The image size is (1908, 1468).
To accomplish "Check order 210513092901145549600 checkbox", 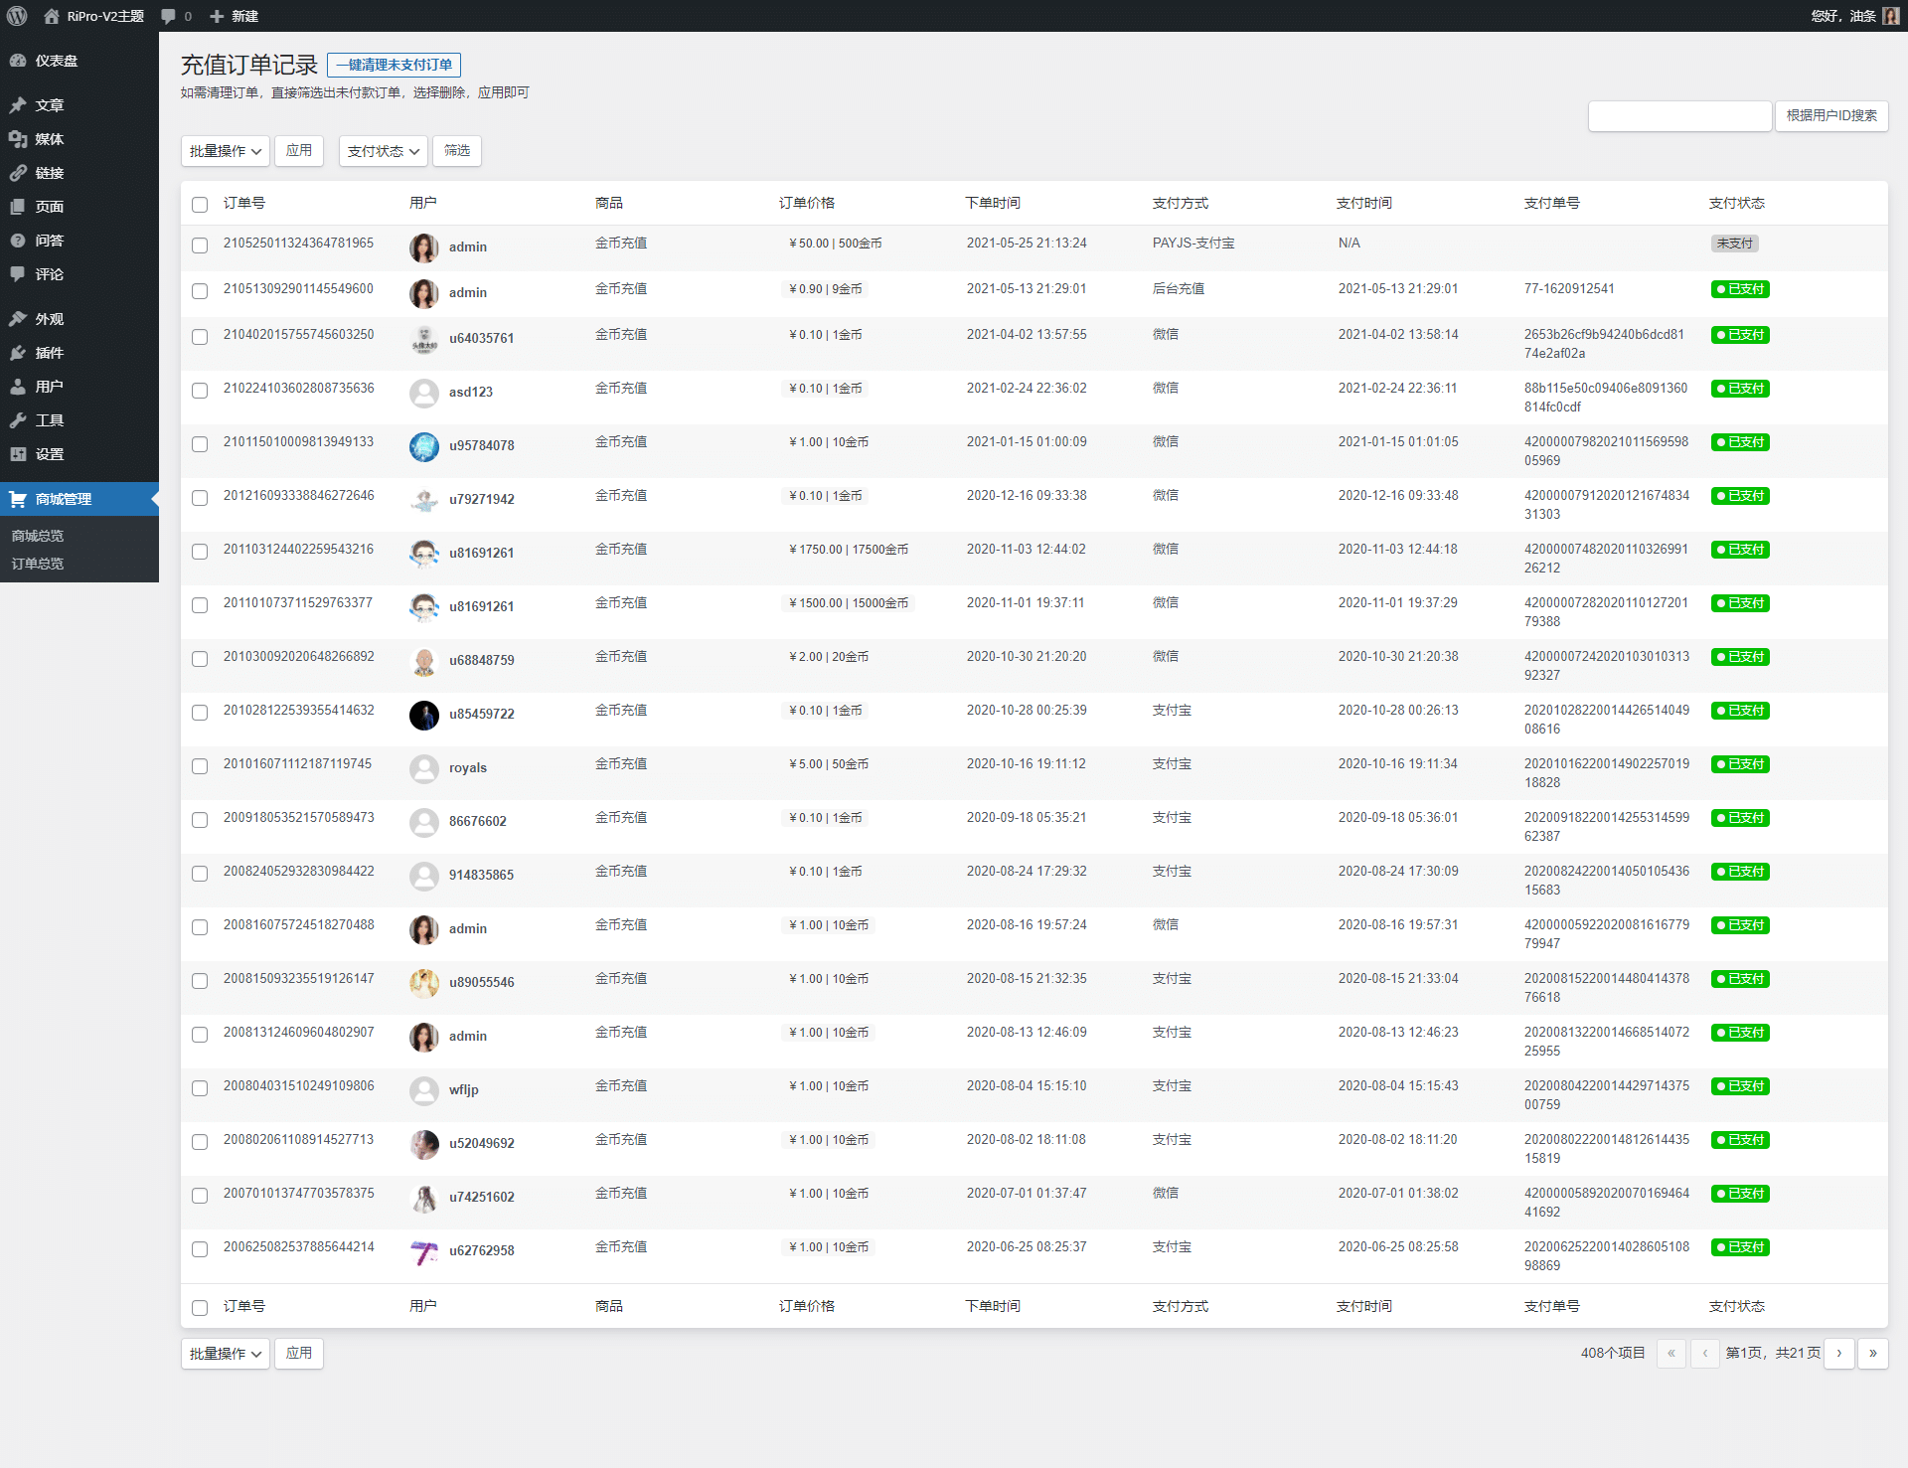I will coord(200,291).
